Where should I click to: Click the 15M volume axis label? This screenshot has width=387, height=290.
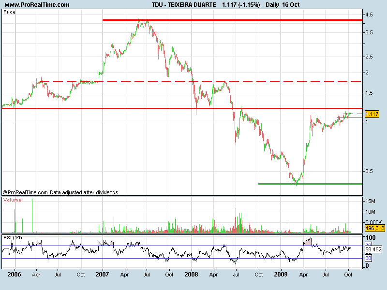pos(370,201)
